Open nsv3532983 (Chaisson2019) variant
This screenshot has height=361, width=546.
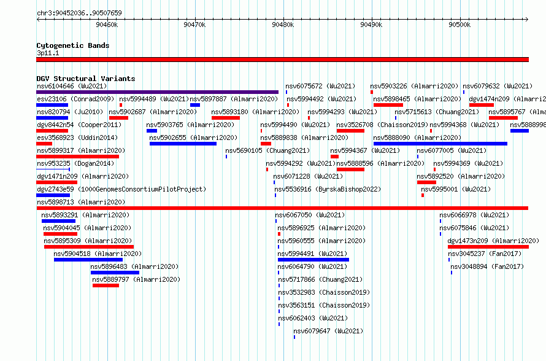pyautogui.click(x=324, y=292)
